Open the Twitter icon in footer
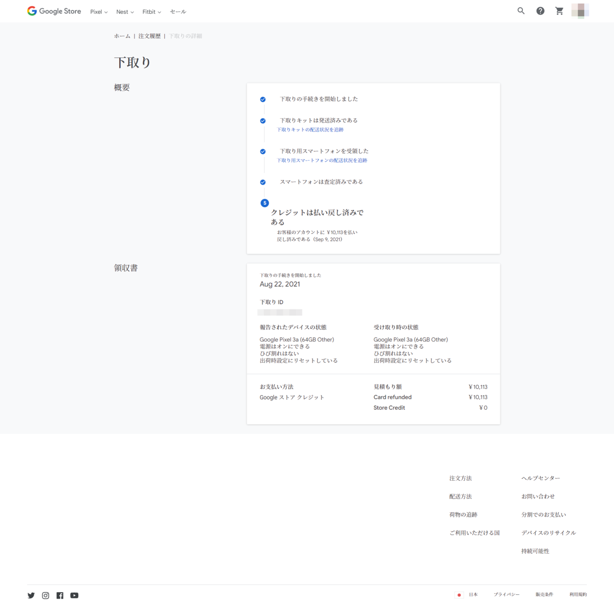Image resolution: width=614 pixels, height=605 pixels. click(31, 595)
